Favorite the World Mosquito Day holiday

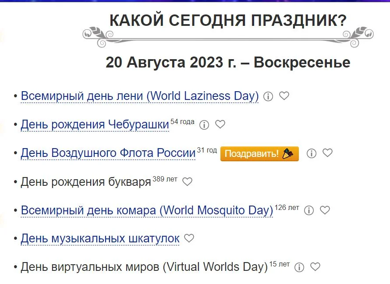pos(325,210)
